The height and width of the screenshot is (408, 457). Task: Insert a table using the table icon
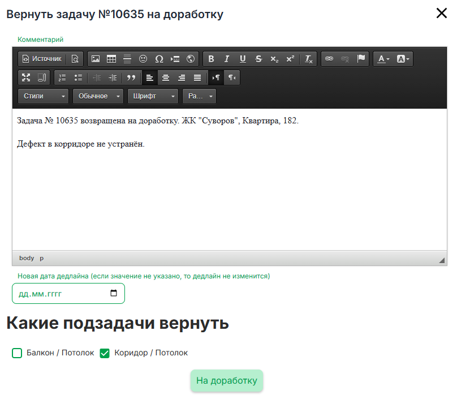click(111, 59)
